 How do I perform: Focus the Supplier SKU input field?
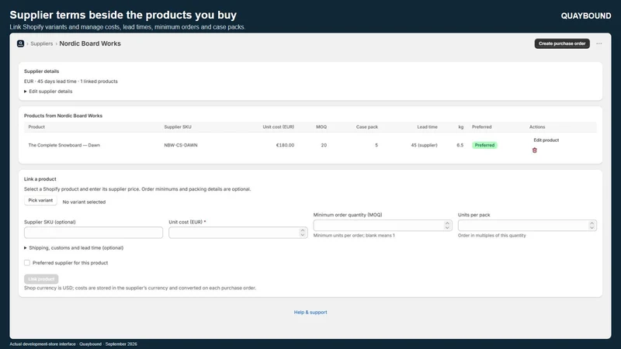93,233
